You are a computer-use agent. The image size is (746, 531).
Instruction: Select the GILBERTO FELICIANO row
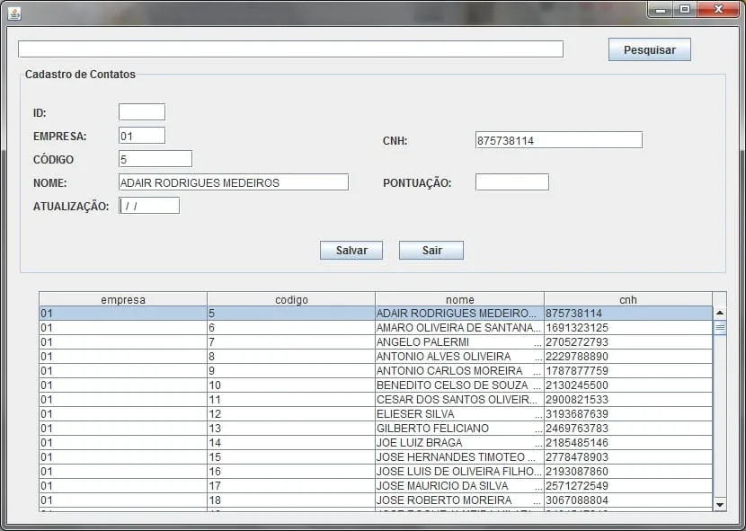pos(376,429)
